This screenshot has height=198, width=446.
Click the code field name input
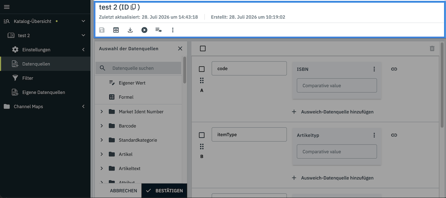coord(249,68)
